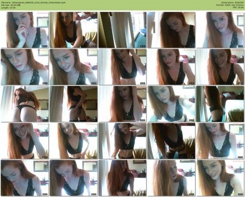This screenshot has height=197, width=245.
Task: Select the last thumbnail in the top row
Action: 220,30
